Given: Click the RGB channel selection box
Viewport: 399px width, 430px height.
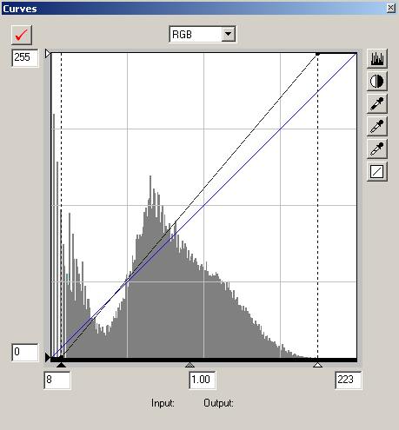Looking at the screenshot, I should 203,34.
